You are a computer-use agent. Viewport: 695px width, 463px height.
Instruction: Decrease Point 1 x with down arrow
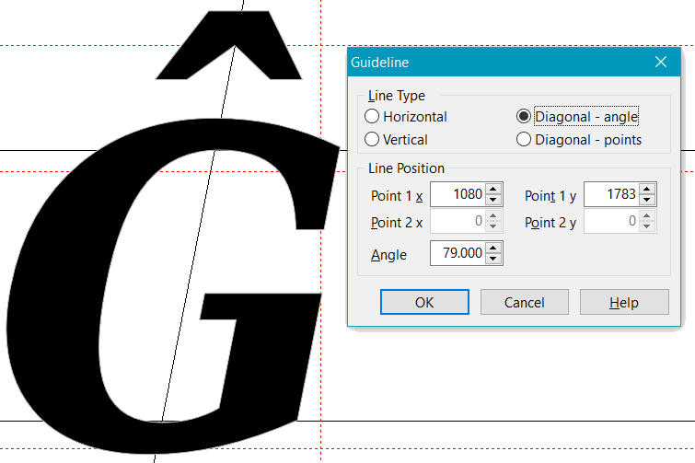(x=493, y=200)
